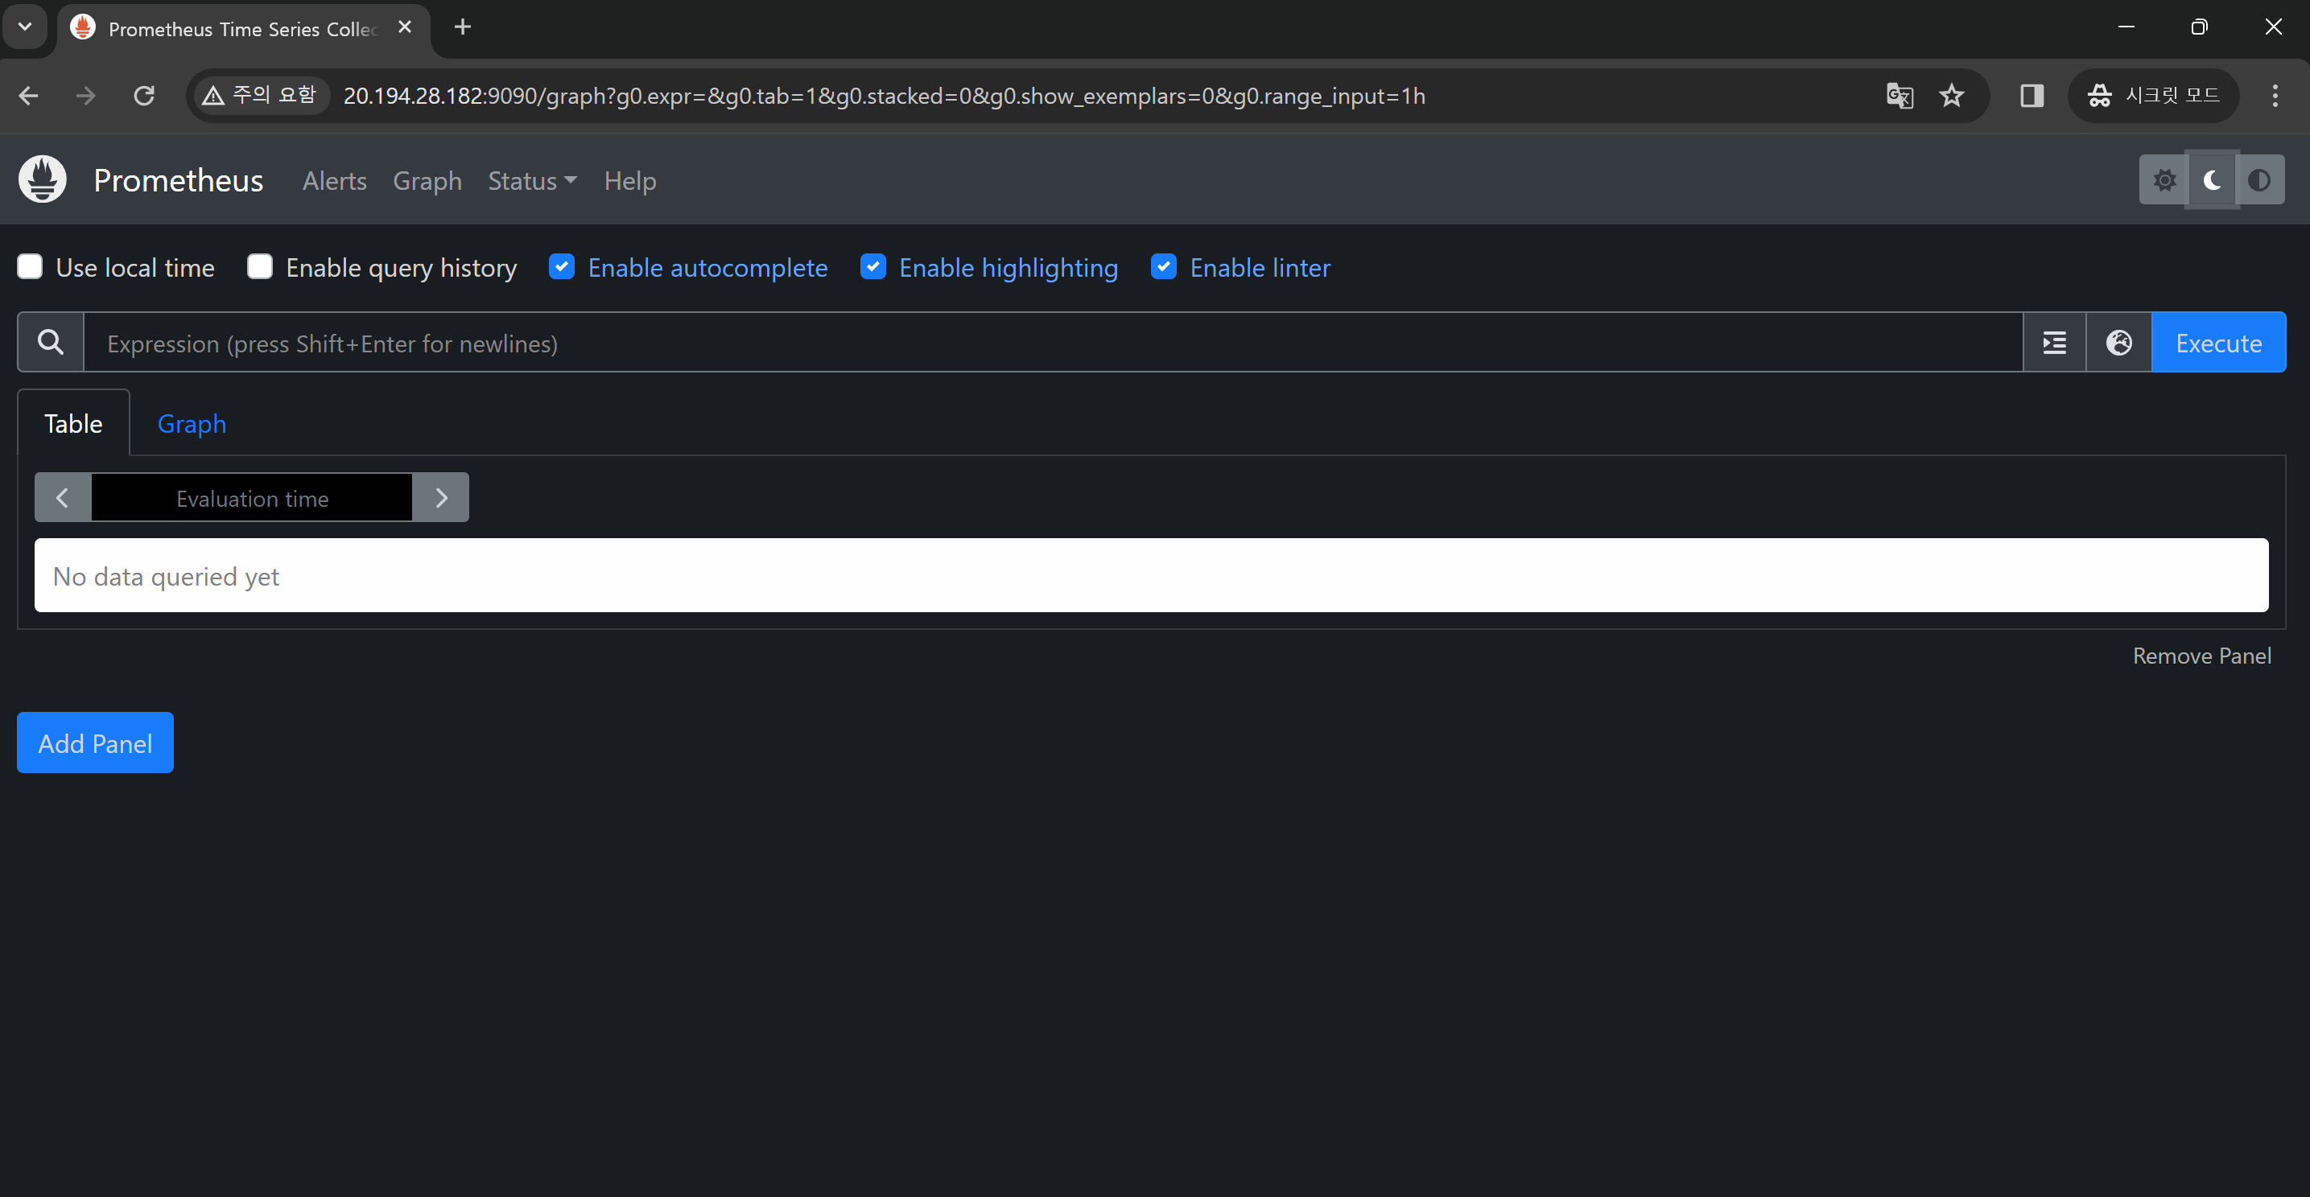Bookmark this page with star icon
2310x1197 pixels.
[x=1951, y=96]
